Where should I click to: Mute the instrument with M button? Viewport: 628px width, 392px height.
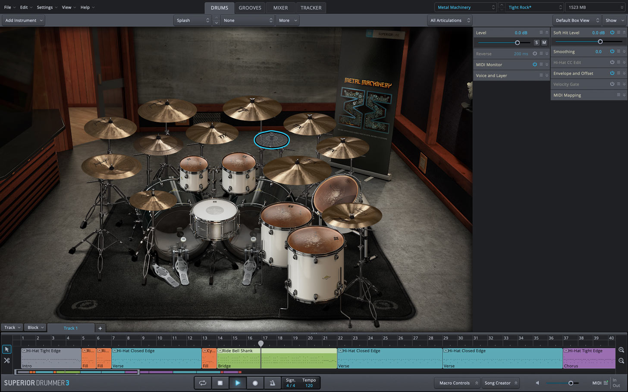(x=544, y=43)
